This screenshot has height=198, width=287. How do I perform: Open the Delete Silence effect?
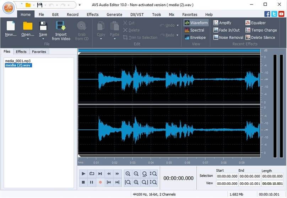[x=260, y=37]
